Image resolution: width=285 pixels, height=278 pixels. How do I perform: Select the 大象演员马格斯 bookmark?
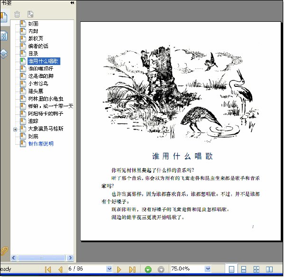pos(46,129)
